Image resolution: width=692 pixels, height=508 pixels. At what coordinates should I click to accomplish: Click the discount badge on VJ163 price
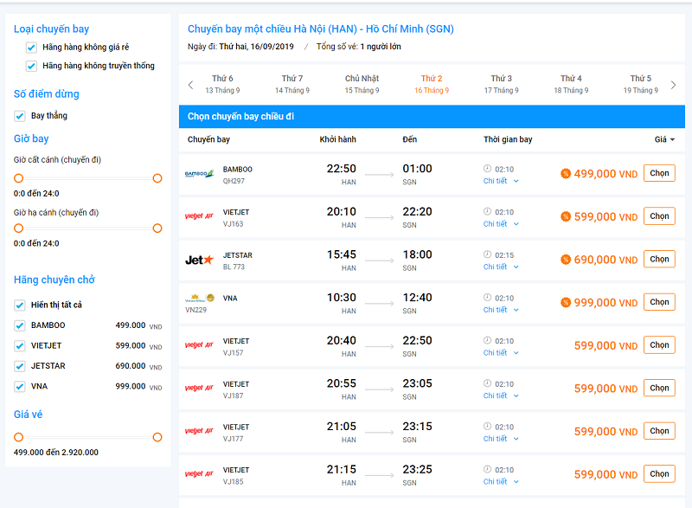point(566,216)
